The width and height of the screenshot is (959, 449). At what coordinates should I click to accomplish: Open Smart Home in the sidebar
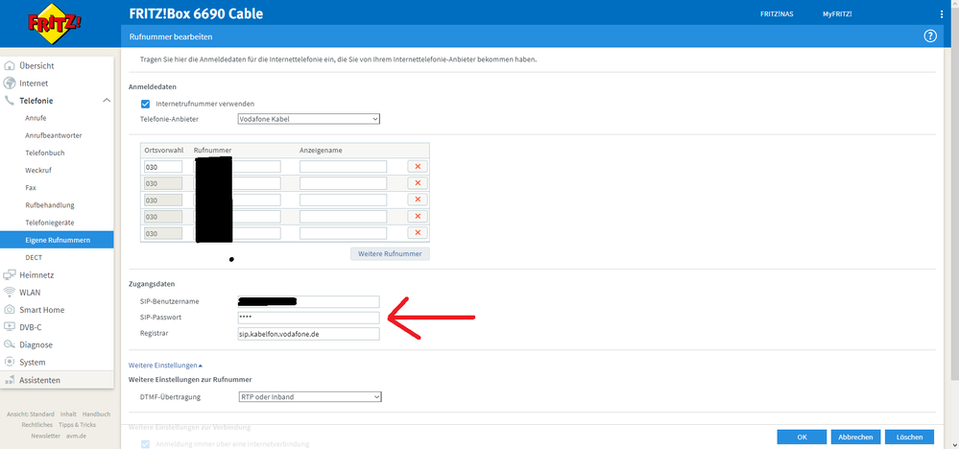tap(41, 310)
